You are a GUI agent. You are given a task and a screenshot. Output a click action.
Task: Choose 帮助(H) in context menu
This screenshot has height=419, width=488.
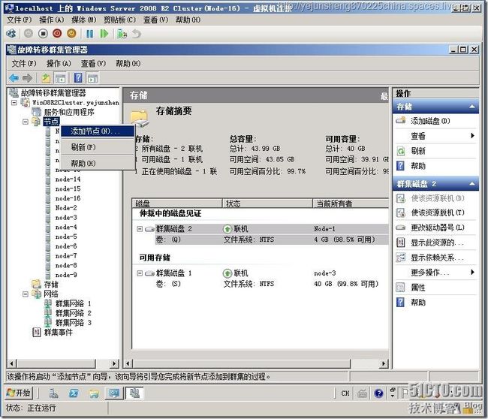click(98, 164)
